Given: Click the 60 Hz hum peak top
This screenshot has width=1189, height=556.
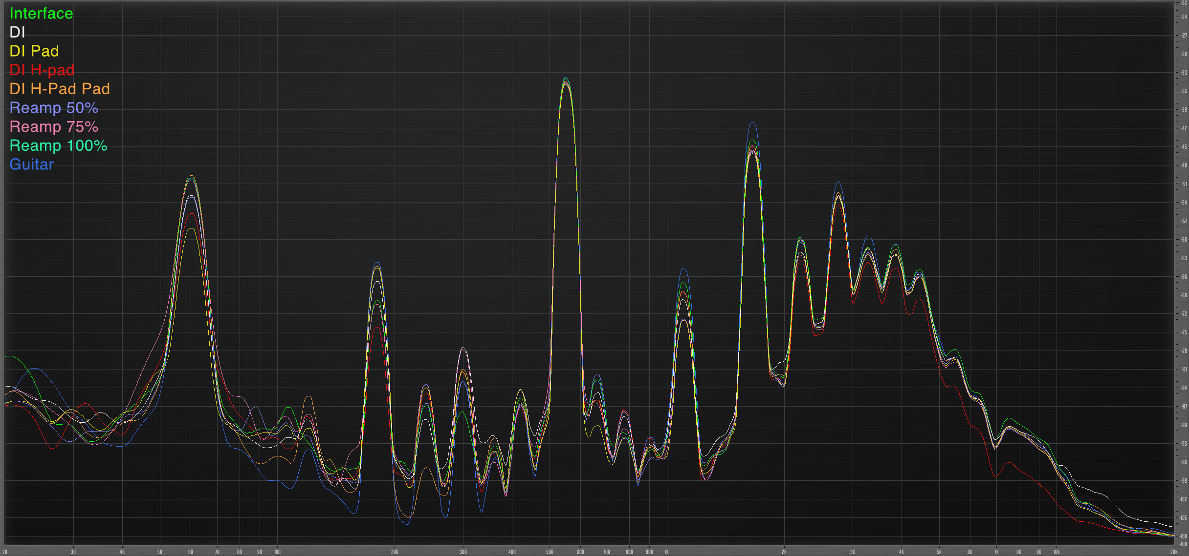Looking at the screenshot, I should pos(191,177).
